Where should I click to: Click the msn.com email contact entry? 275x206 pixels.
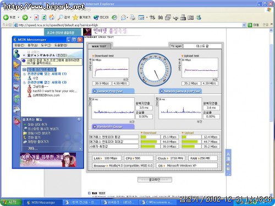(x=46, y=96)
